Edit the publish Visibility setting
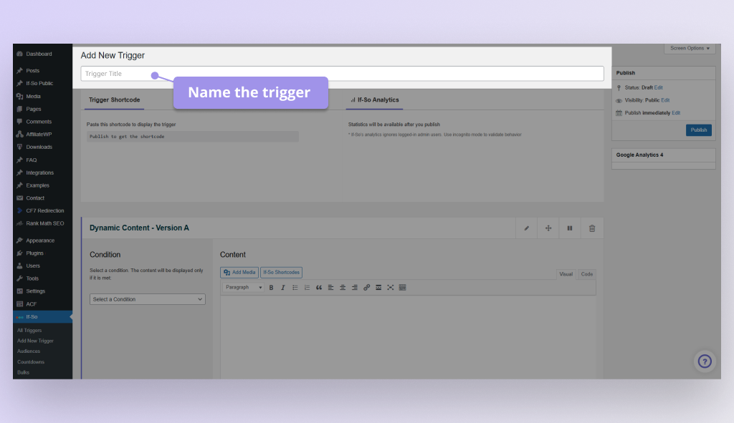Screen dimensions: 734x423 click(665, 100)
